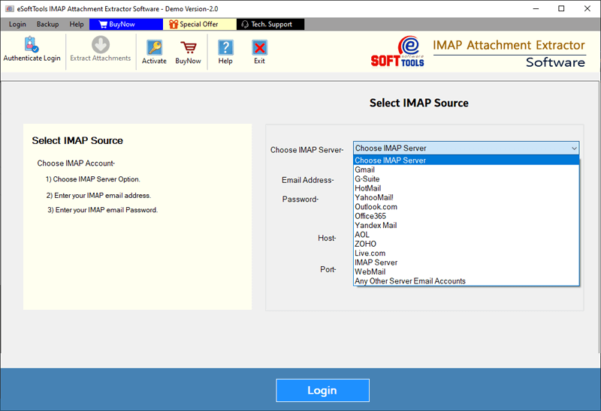The width and height of the screenshot is (601, 411).
Task: Select Outlook.com from the server list
Action: tap(466, 207)
